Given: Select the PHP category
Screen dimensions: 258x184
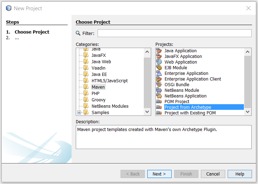Looking at the screenshot, I should [x=96, y=93].
